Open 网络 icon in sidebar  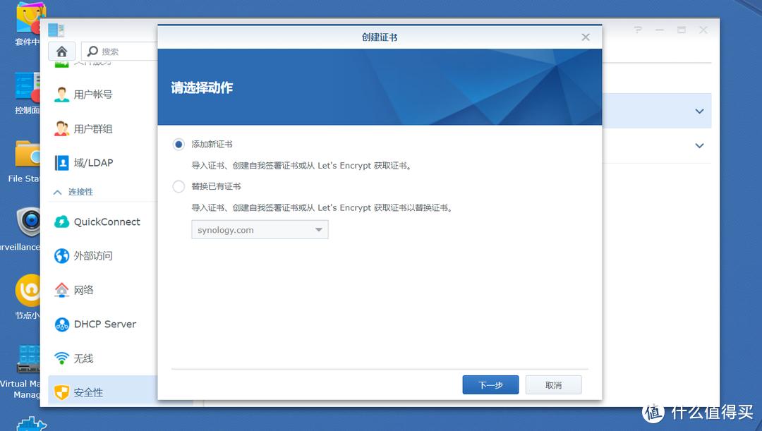tap(61, 290)
